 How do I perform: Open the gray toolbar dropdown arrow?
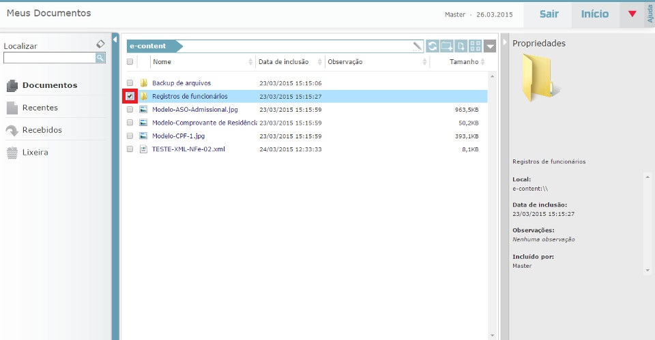coord(491,46)
